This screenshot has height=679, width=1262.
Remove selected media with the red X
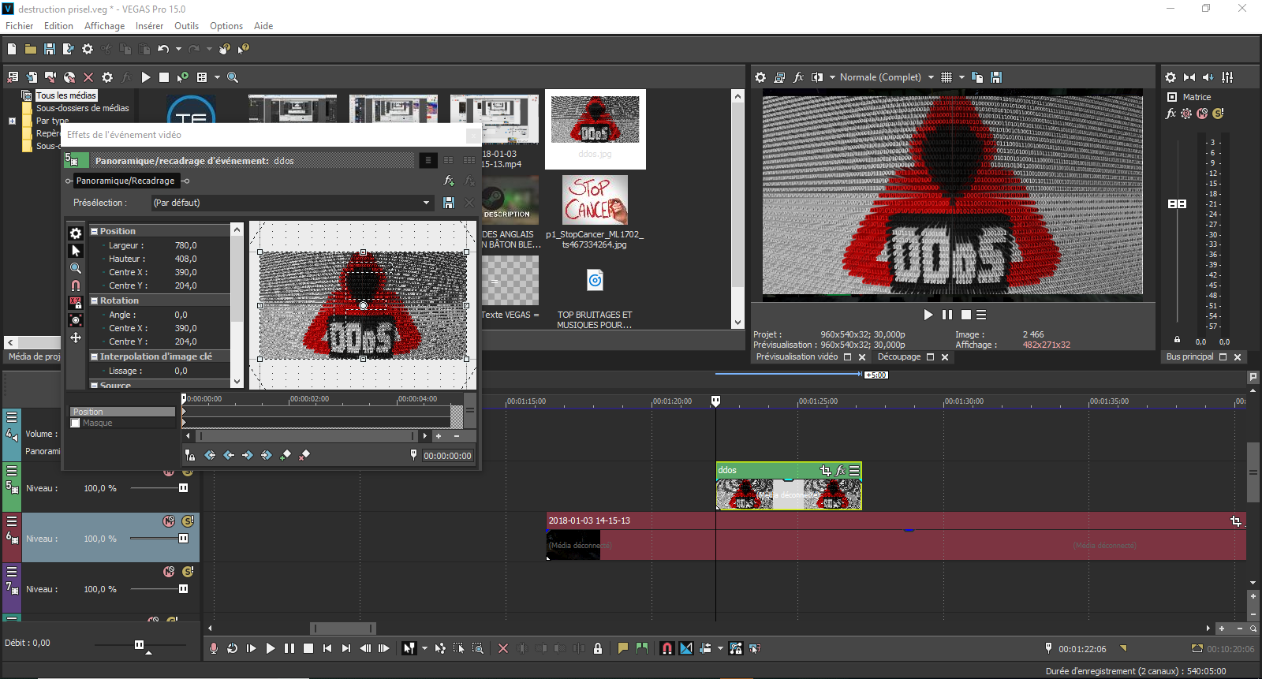coord(88,77)
